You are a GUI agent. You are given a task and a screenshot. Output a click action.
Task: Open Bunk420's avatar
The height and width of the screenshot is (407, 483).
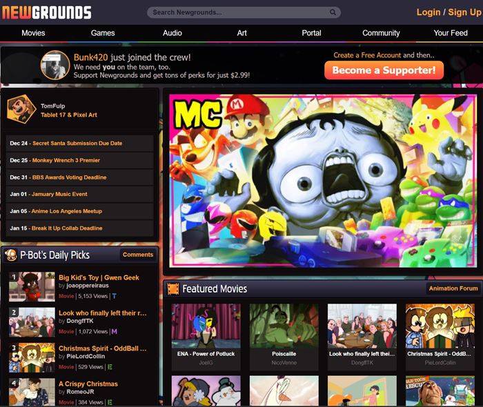click(x=55, y=66)
